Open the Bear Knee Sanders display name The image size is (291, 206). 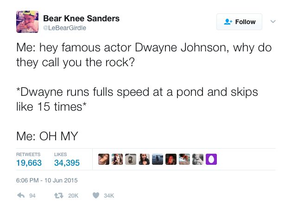pyautogui.click(x=81, y=19)
